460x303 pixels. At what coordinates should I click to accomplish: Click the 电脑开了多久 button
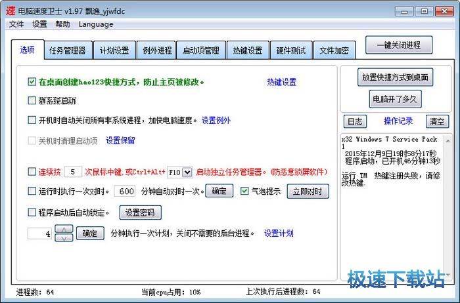(x=396, y=100)
